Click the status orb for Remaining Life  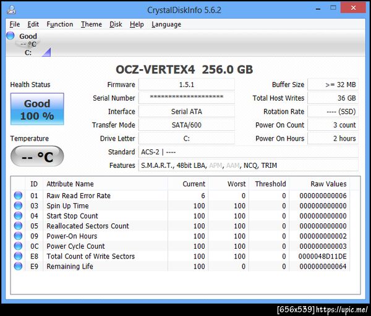pos(18,266)
